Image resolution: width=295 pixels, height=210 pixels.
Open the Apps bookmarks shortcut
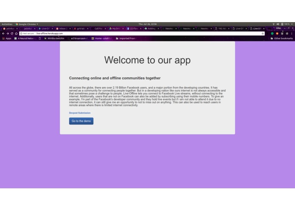pyautogui.click(x=7, y=38)
